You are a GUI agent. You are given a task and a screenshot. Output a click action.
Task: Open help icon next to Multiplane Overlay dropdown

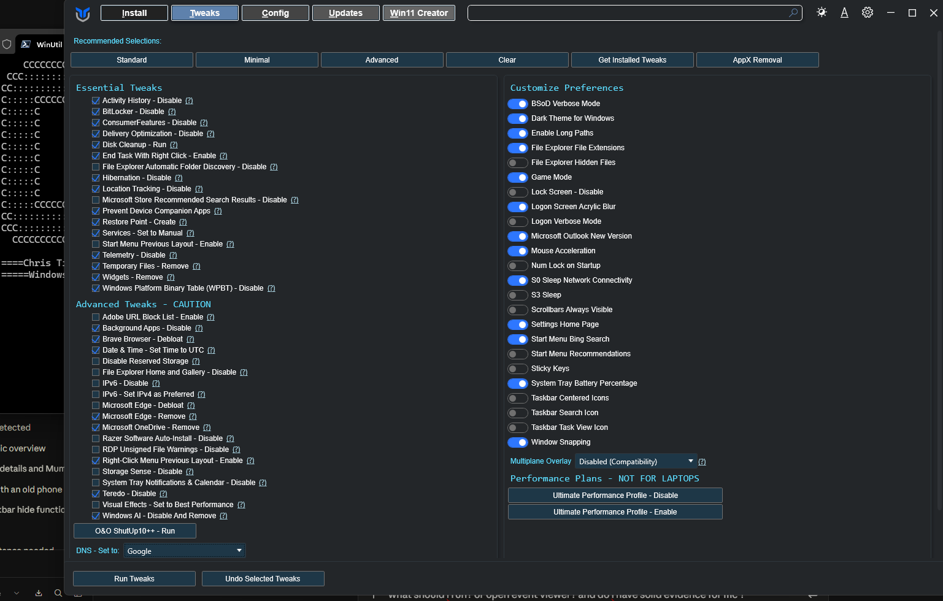(x=702, y=462)
